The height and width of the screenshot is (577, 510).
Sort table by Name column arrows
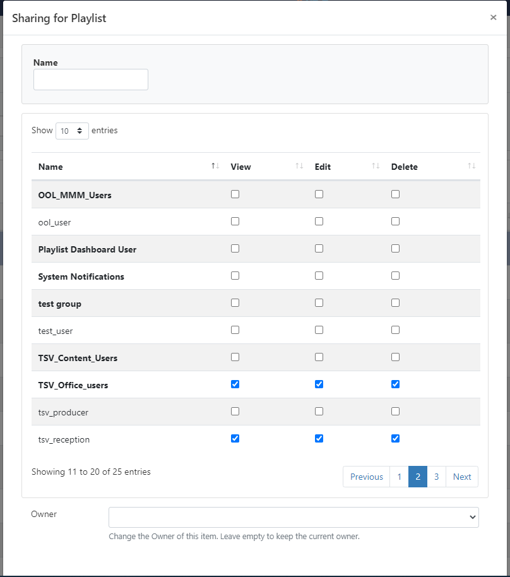[x=215, y=166]
